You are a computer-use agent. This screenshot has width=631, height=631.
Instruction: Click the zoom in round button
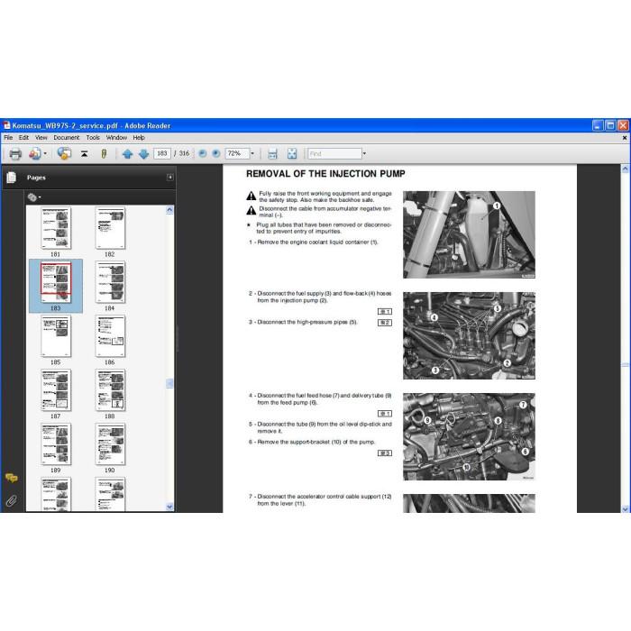216,154
